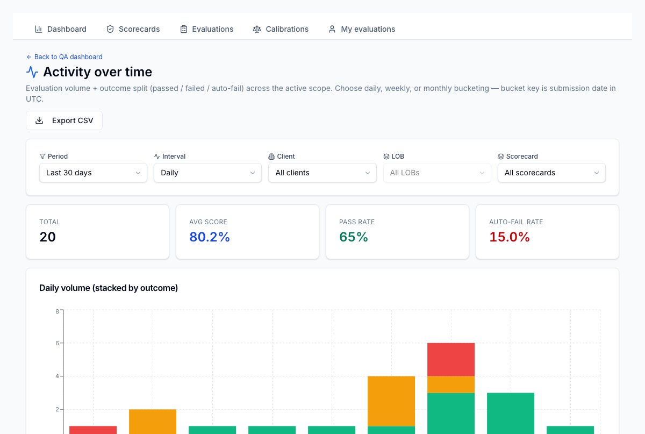Image resolution: width=645 pixels, height=434 pixels.
Task: Click the layers icon beside Scorecard label
Action: tap(501, 156)
